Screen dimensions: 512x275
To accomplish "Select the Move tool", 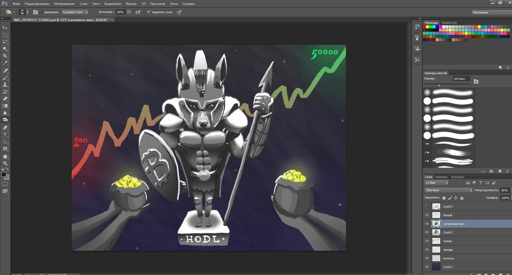I will coord(5,28).
